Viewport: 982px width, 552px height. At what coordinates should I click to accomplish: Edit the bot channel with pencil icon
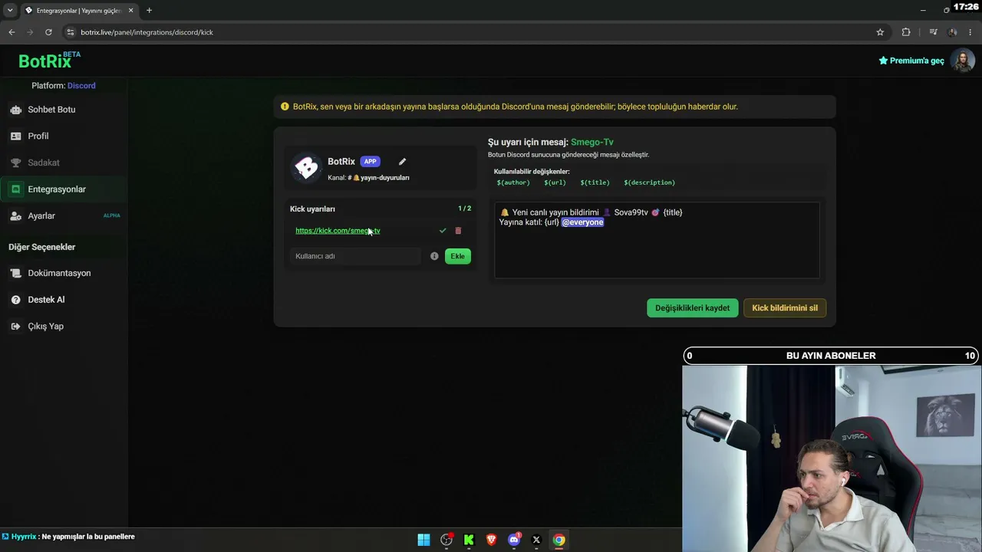(x=402, y=162)
